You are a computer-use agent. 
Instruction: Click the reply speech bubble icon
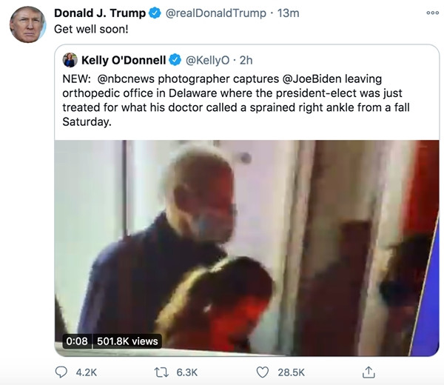click(62, 372)
